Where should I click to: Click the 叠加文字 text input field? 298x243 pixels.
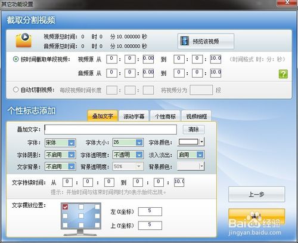111,130
